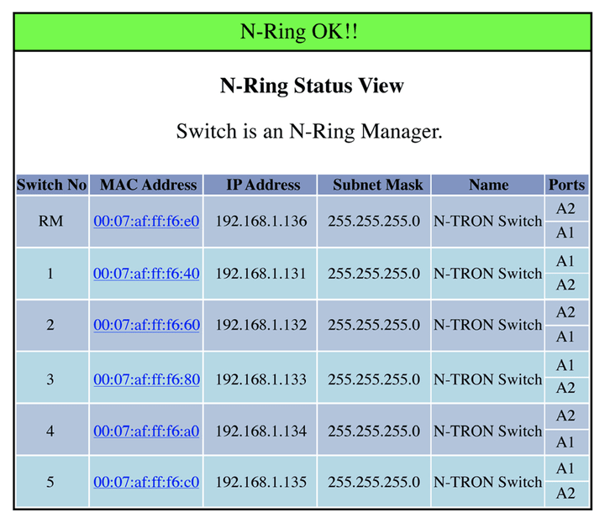Click the Switch No column header

click(x=52, y=185)
